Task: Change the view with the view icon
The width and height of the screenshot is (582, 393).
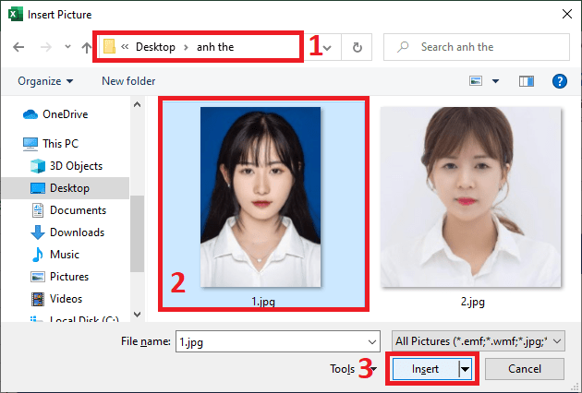Action: (x=476, y=81)
